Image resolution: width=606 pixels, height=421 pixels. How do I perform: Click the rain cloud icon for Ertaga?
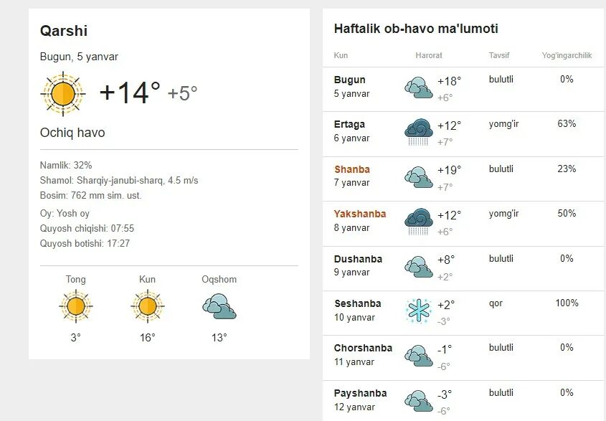(419, 132)
